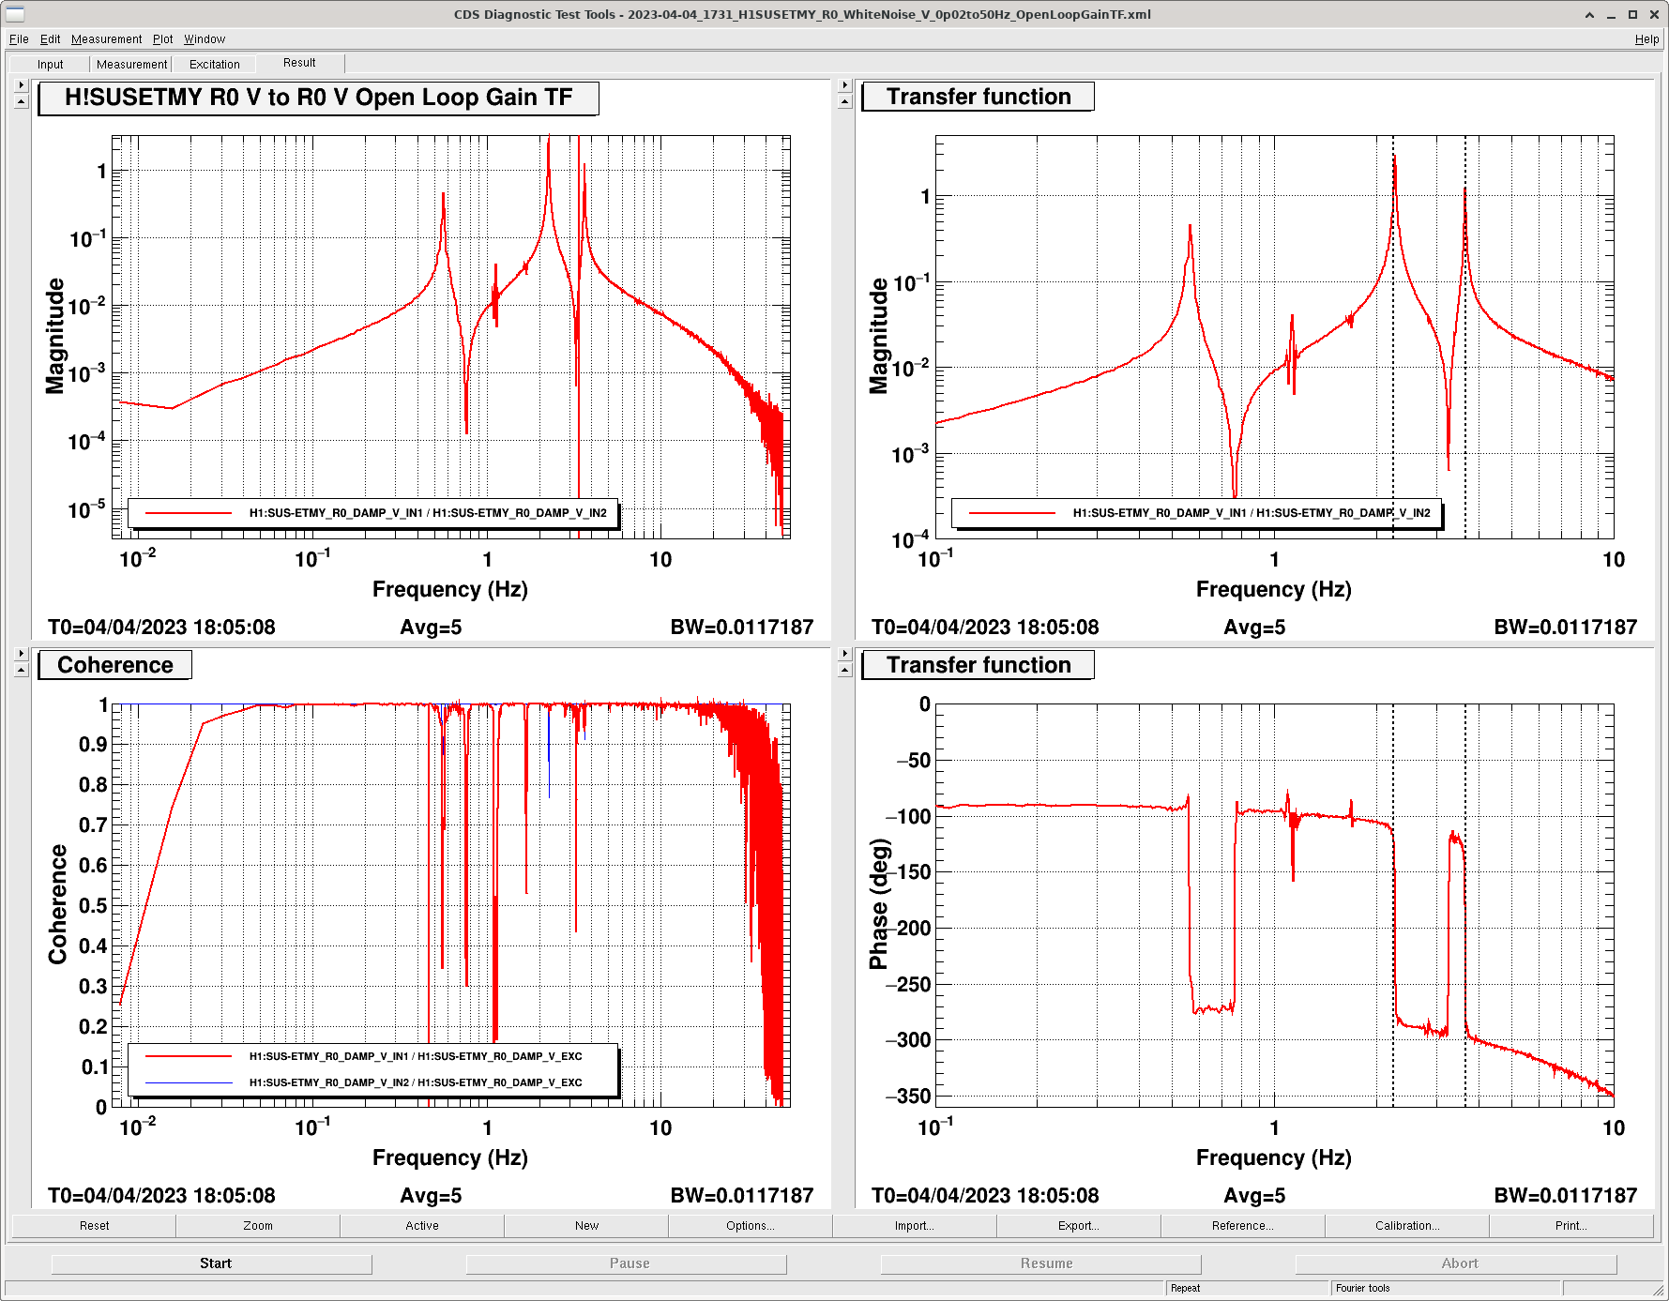This screenshot has height=1301, width=1669.
Task: Open plot Options dialog
Action: pos(751,1225)
